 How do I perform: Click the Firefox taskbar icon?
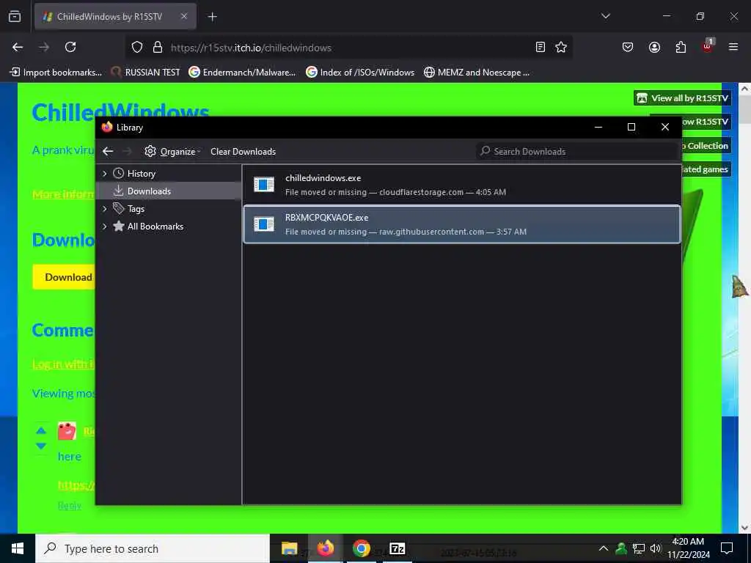point(325,548)
